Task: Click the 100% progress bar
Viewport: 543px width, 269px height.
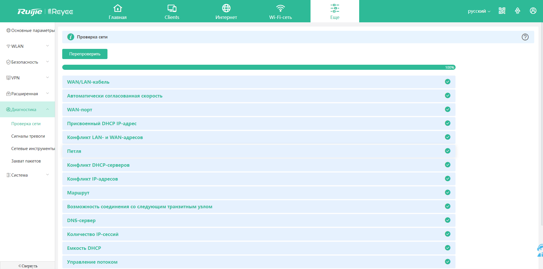Action: point(259,67)
